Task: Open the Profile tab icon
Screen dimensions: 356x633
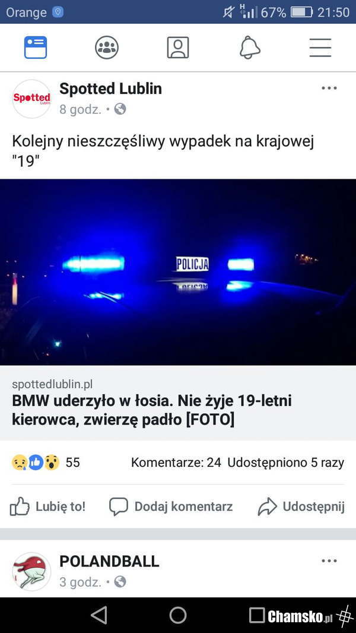Action: (x=178, y=48)
